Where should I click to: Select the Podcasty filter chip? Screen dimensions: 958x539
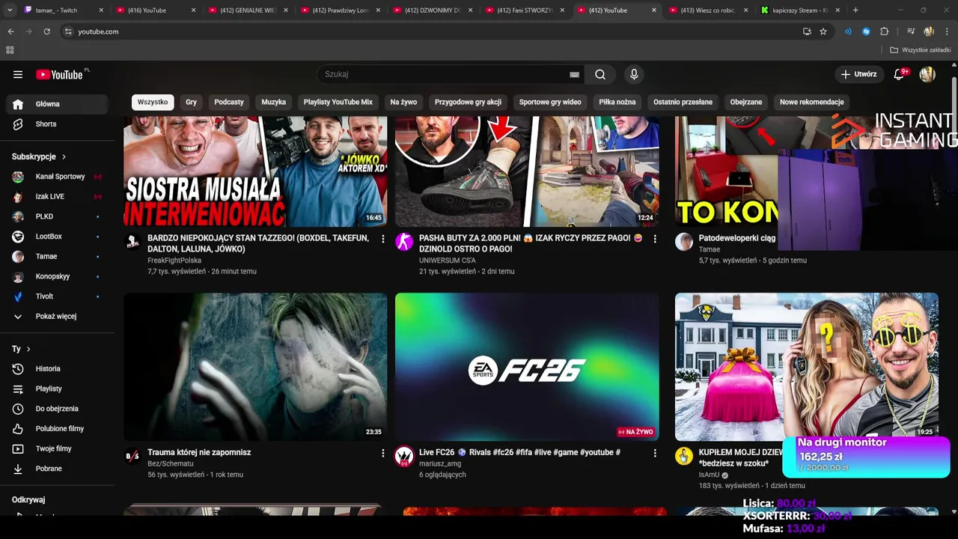tap(229, 102)
